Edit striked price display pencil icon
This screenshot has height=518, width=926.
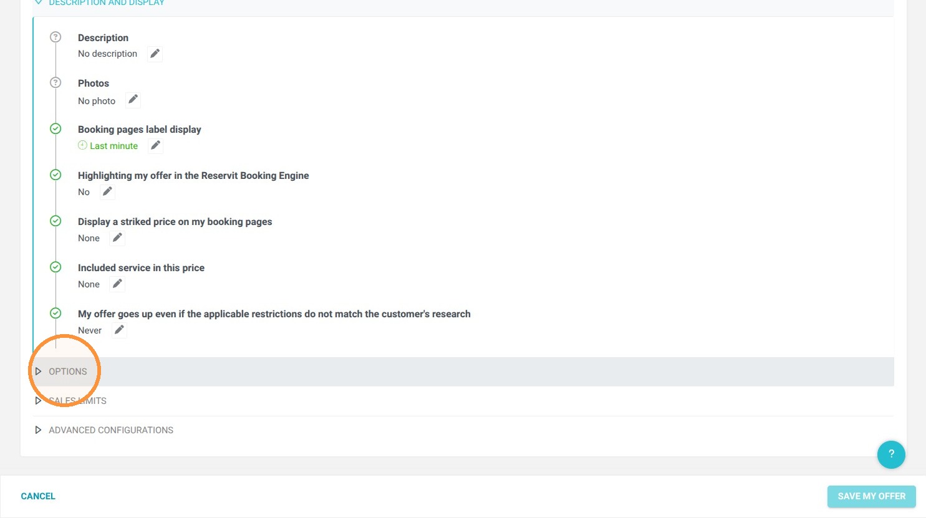pyautogui.click(x=117, y=237)
